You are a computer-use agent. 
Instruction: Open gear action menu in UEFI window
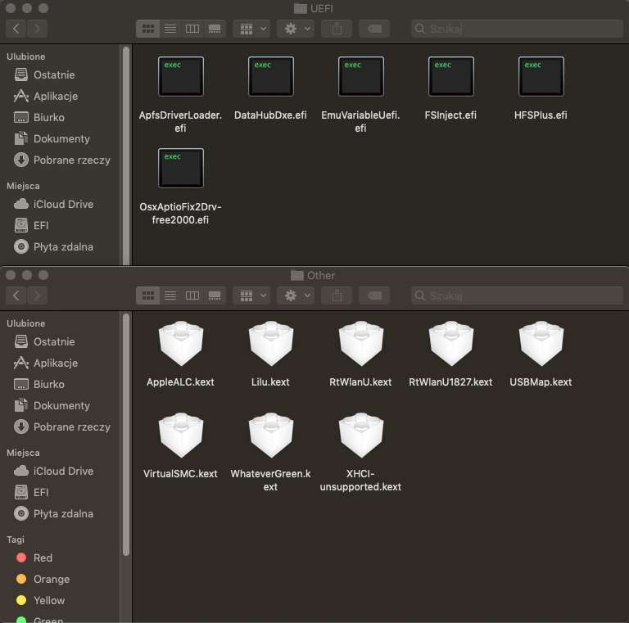pos(296,29)
